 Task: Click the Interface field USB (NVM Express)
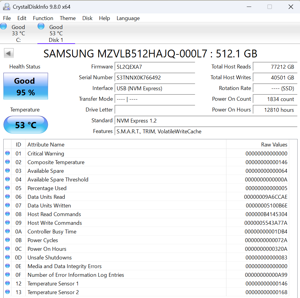[x=155, y=88]
